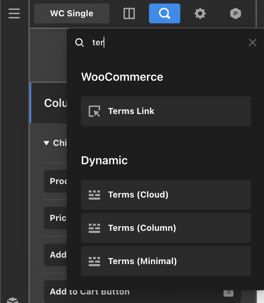Click the magnifier icon in search field
The height and width of the screenshot is (303, 264).
click(79, 42)
